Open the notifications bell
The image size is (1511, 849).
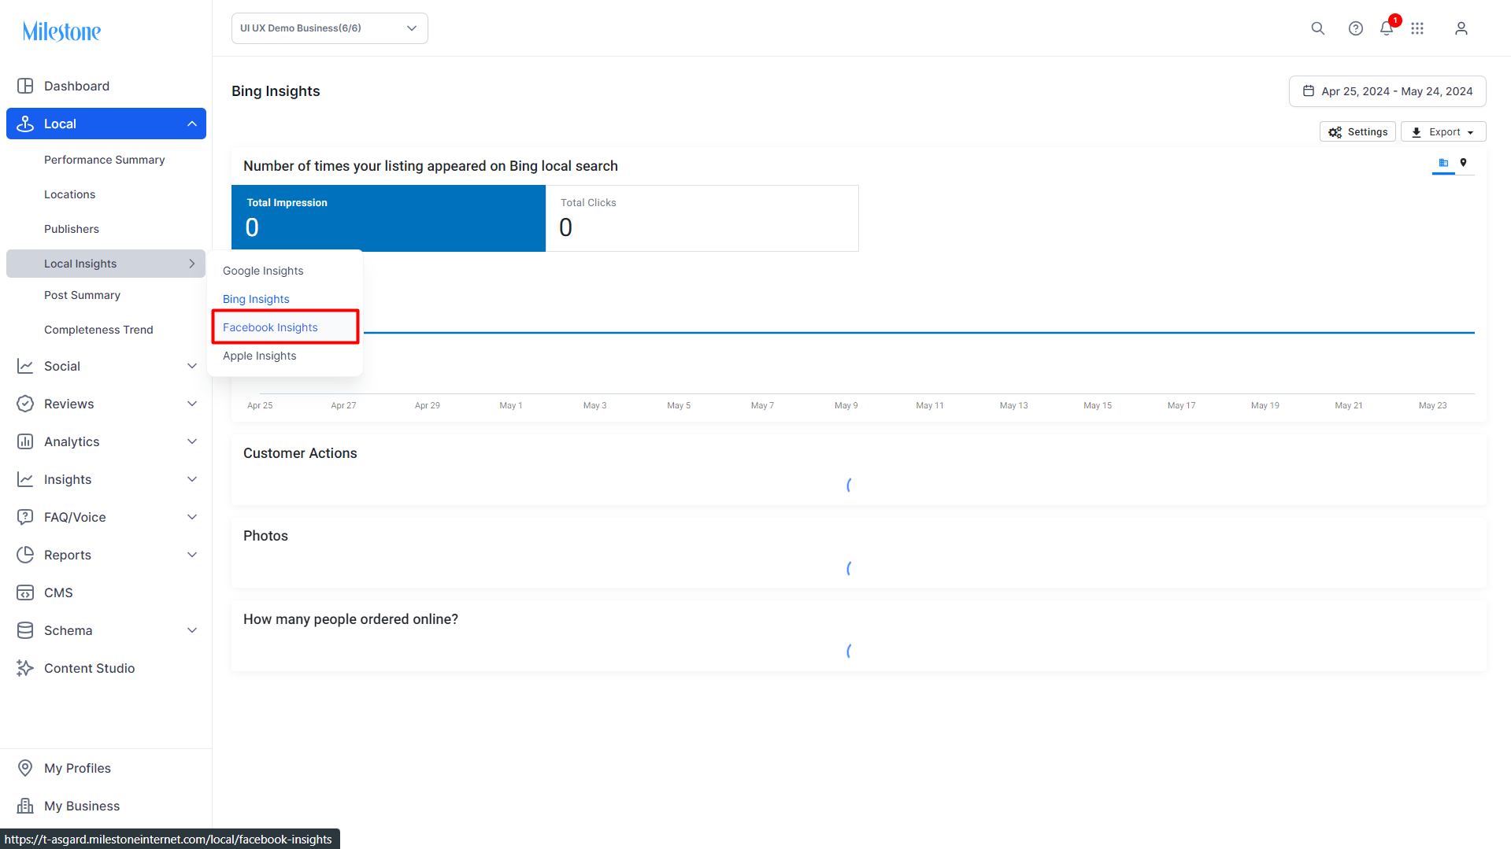(1387, 28)
